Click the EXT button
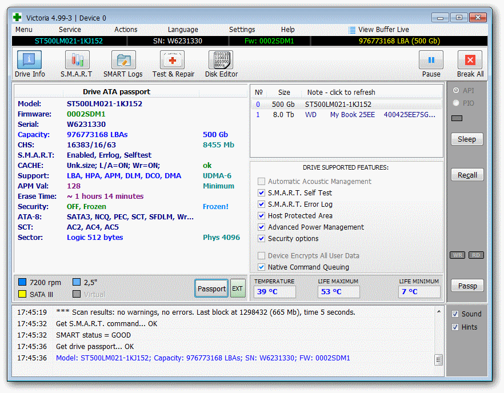The width and height of the screenshot is (504, 393). (x=238, y=288)
